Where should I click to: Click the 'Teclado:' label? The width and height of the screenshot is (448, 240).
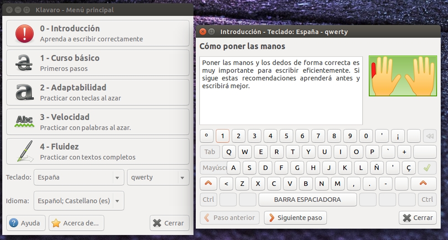[19, 177]
